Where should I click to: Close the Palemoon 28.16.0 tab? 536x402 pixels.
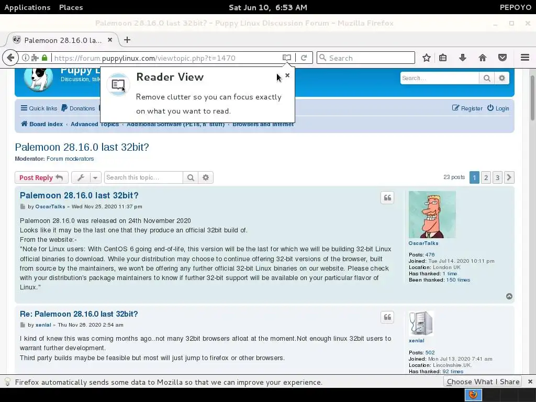click(x=110, y=40)
